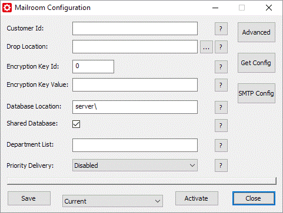Image resolution: width=283 pixels, height=213 pixels.
Task: Click the Advanced button
Action: pos(257,32)
